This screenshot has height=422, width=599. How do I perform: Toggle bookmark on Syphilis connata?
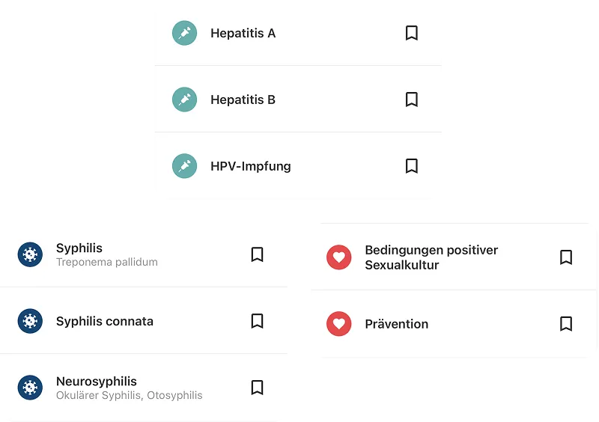click(257, 321)
